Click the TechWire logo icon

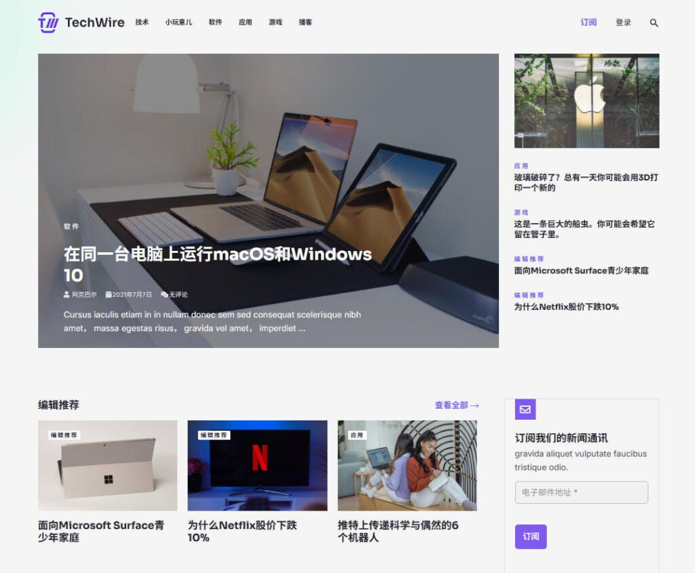[48, 22]
